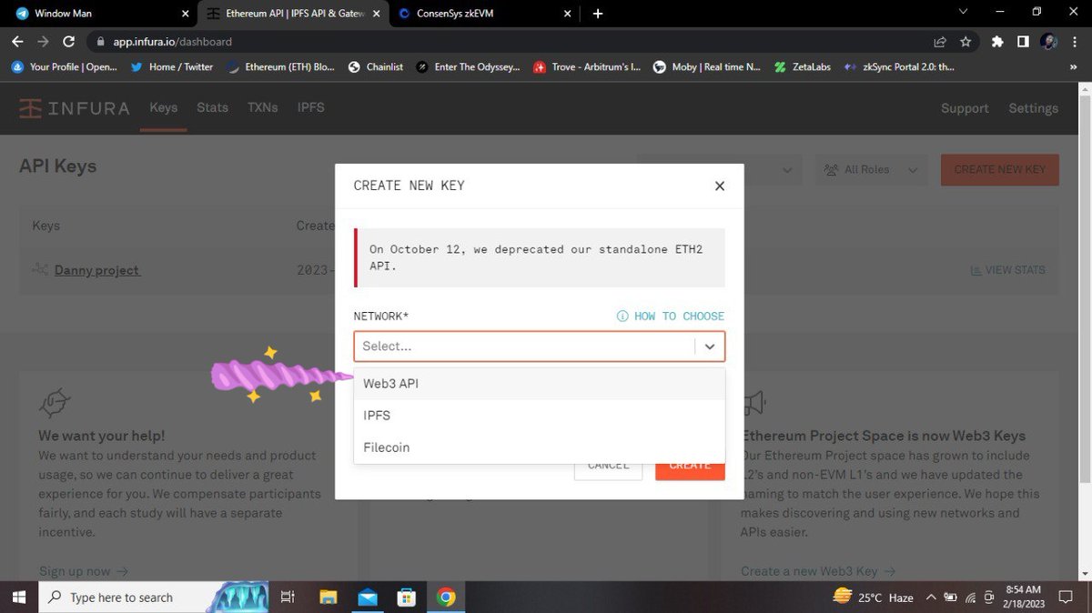Click Create a new Web3 Key link
The image size is (1092, 613).
click(818, 571)
